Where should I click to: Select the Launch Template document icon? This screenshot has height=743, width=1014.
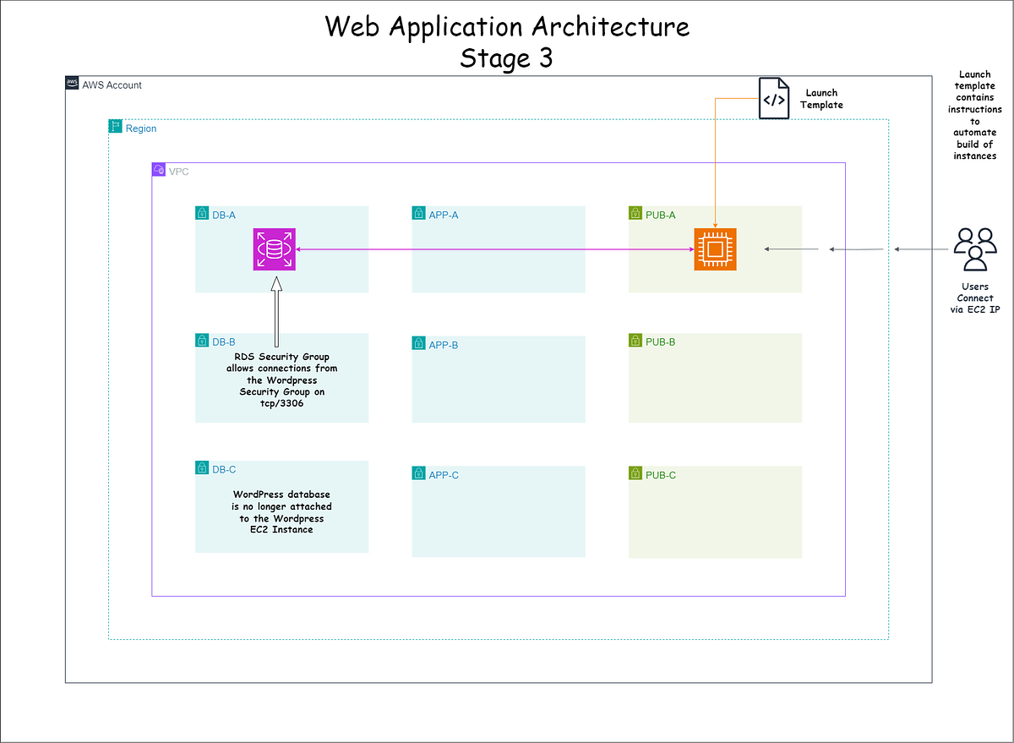point(773,97)
